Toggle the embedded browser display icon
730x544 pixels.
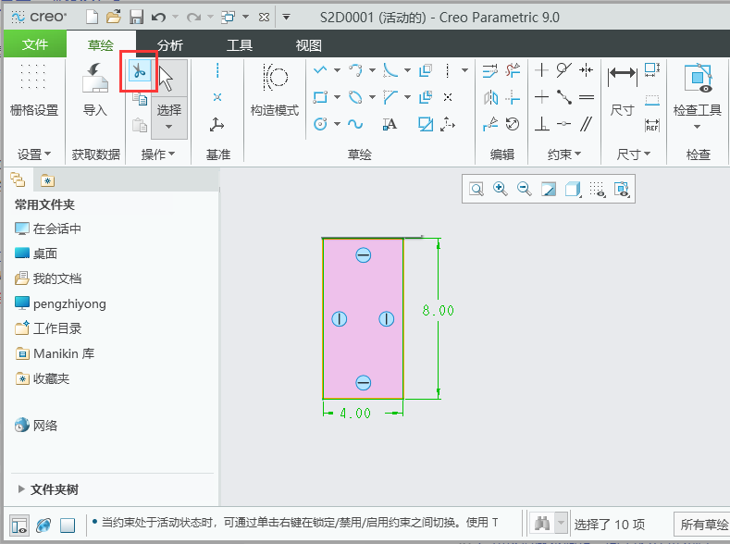click(43, 525)
